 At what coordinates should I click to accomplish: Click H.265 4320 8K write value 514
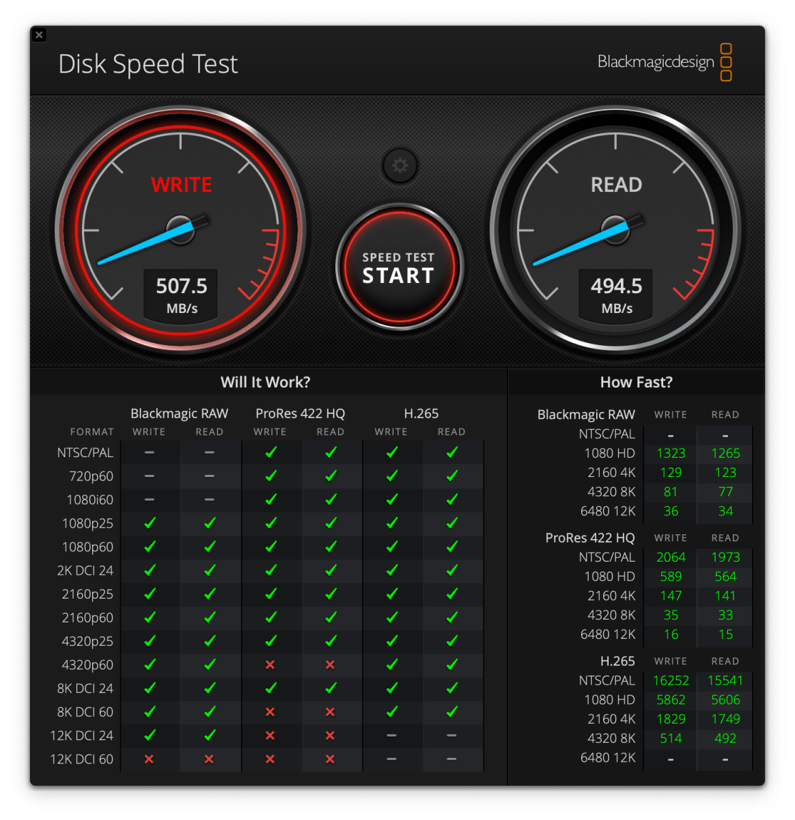click(x=671, y=738)
